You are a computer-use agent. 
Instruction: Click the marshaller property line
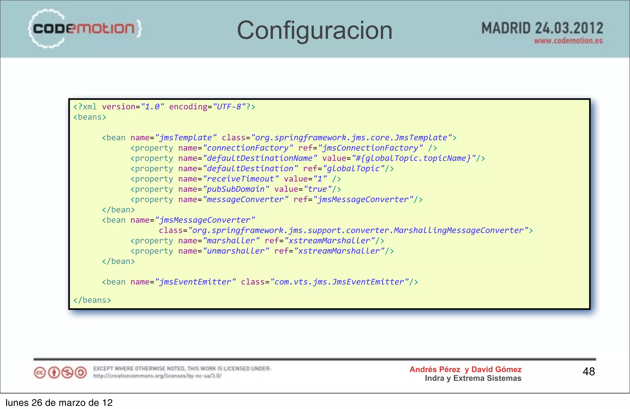coord(257,241)
